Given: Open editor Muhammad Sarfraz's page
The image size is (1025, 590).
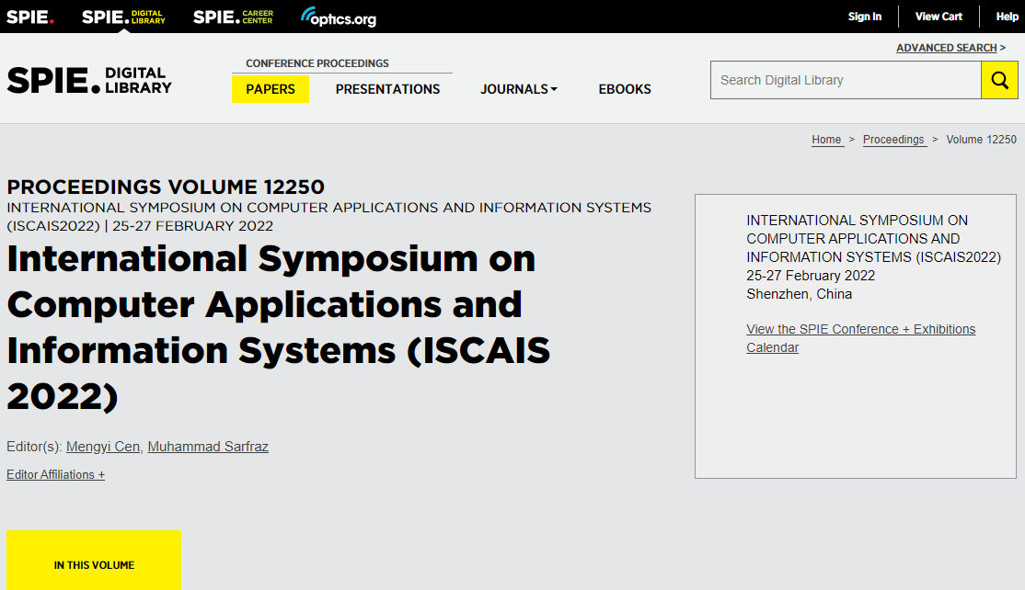Looking at the screenshot, I should (x=208, y=447).
